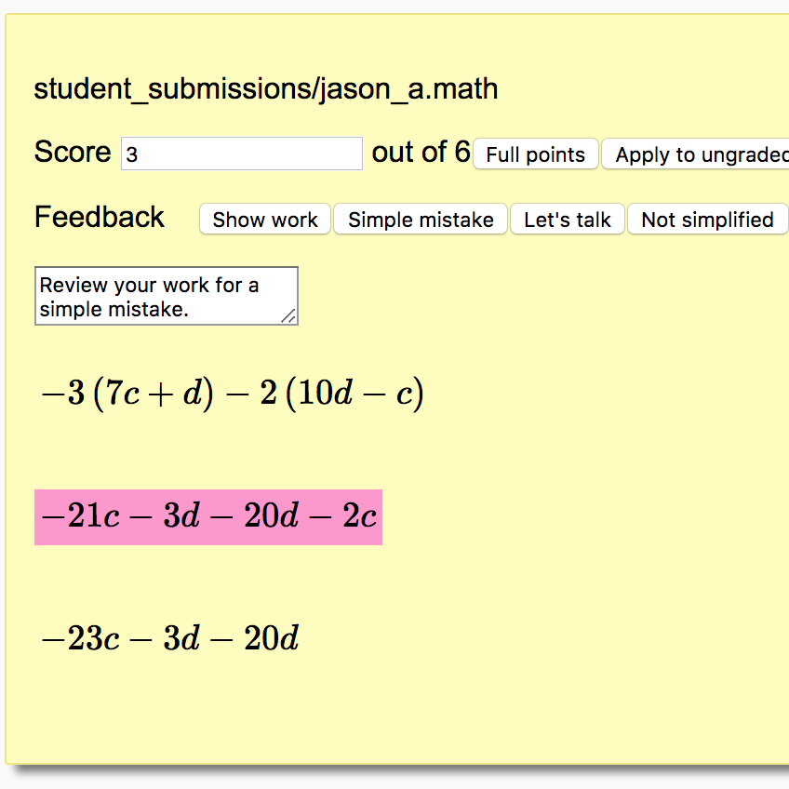Award Full points to this submission
789x789 pixels.
[535, 154]
